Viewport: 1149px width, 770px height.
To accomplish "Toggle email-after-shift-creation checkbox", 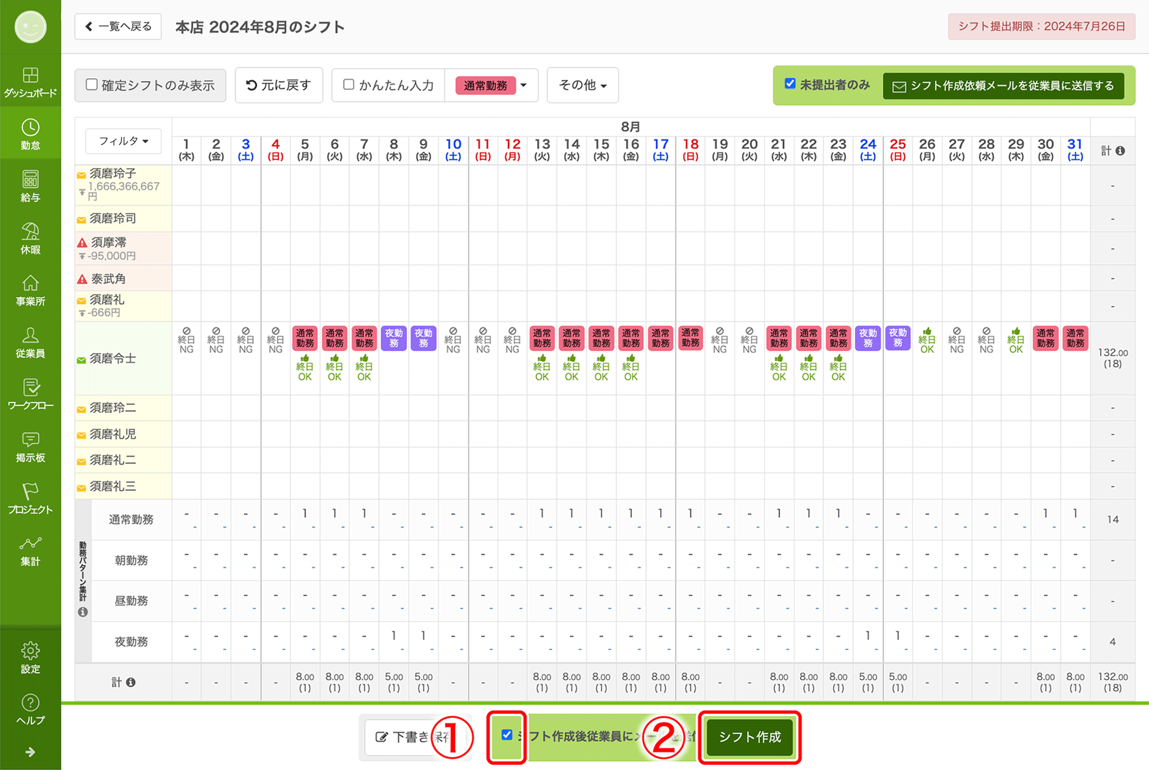I will pos(506,734).
